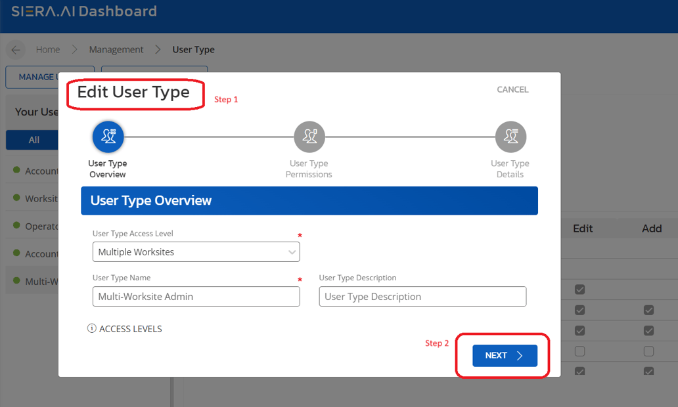Screen dimensions: 678x407
Task: Go to Home in breadcrumb
Action: click(x=47, y=50)
